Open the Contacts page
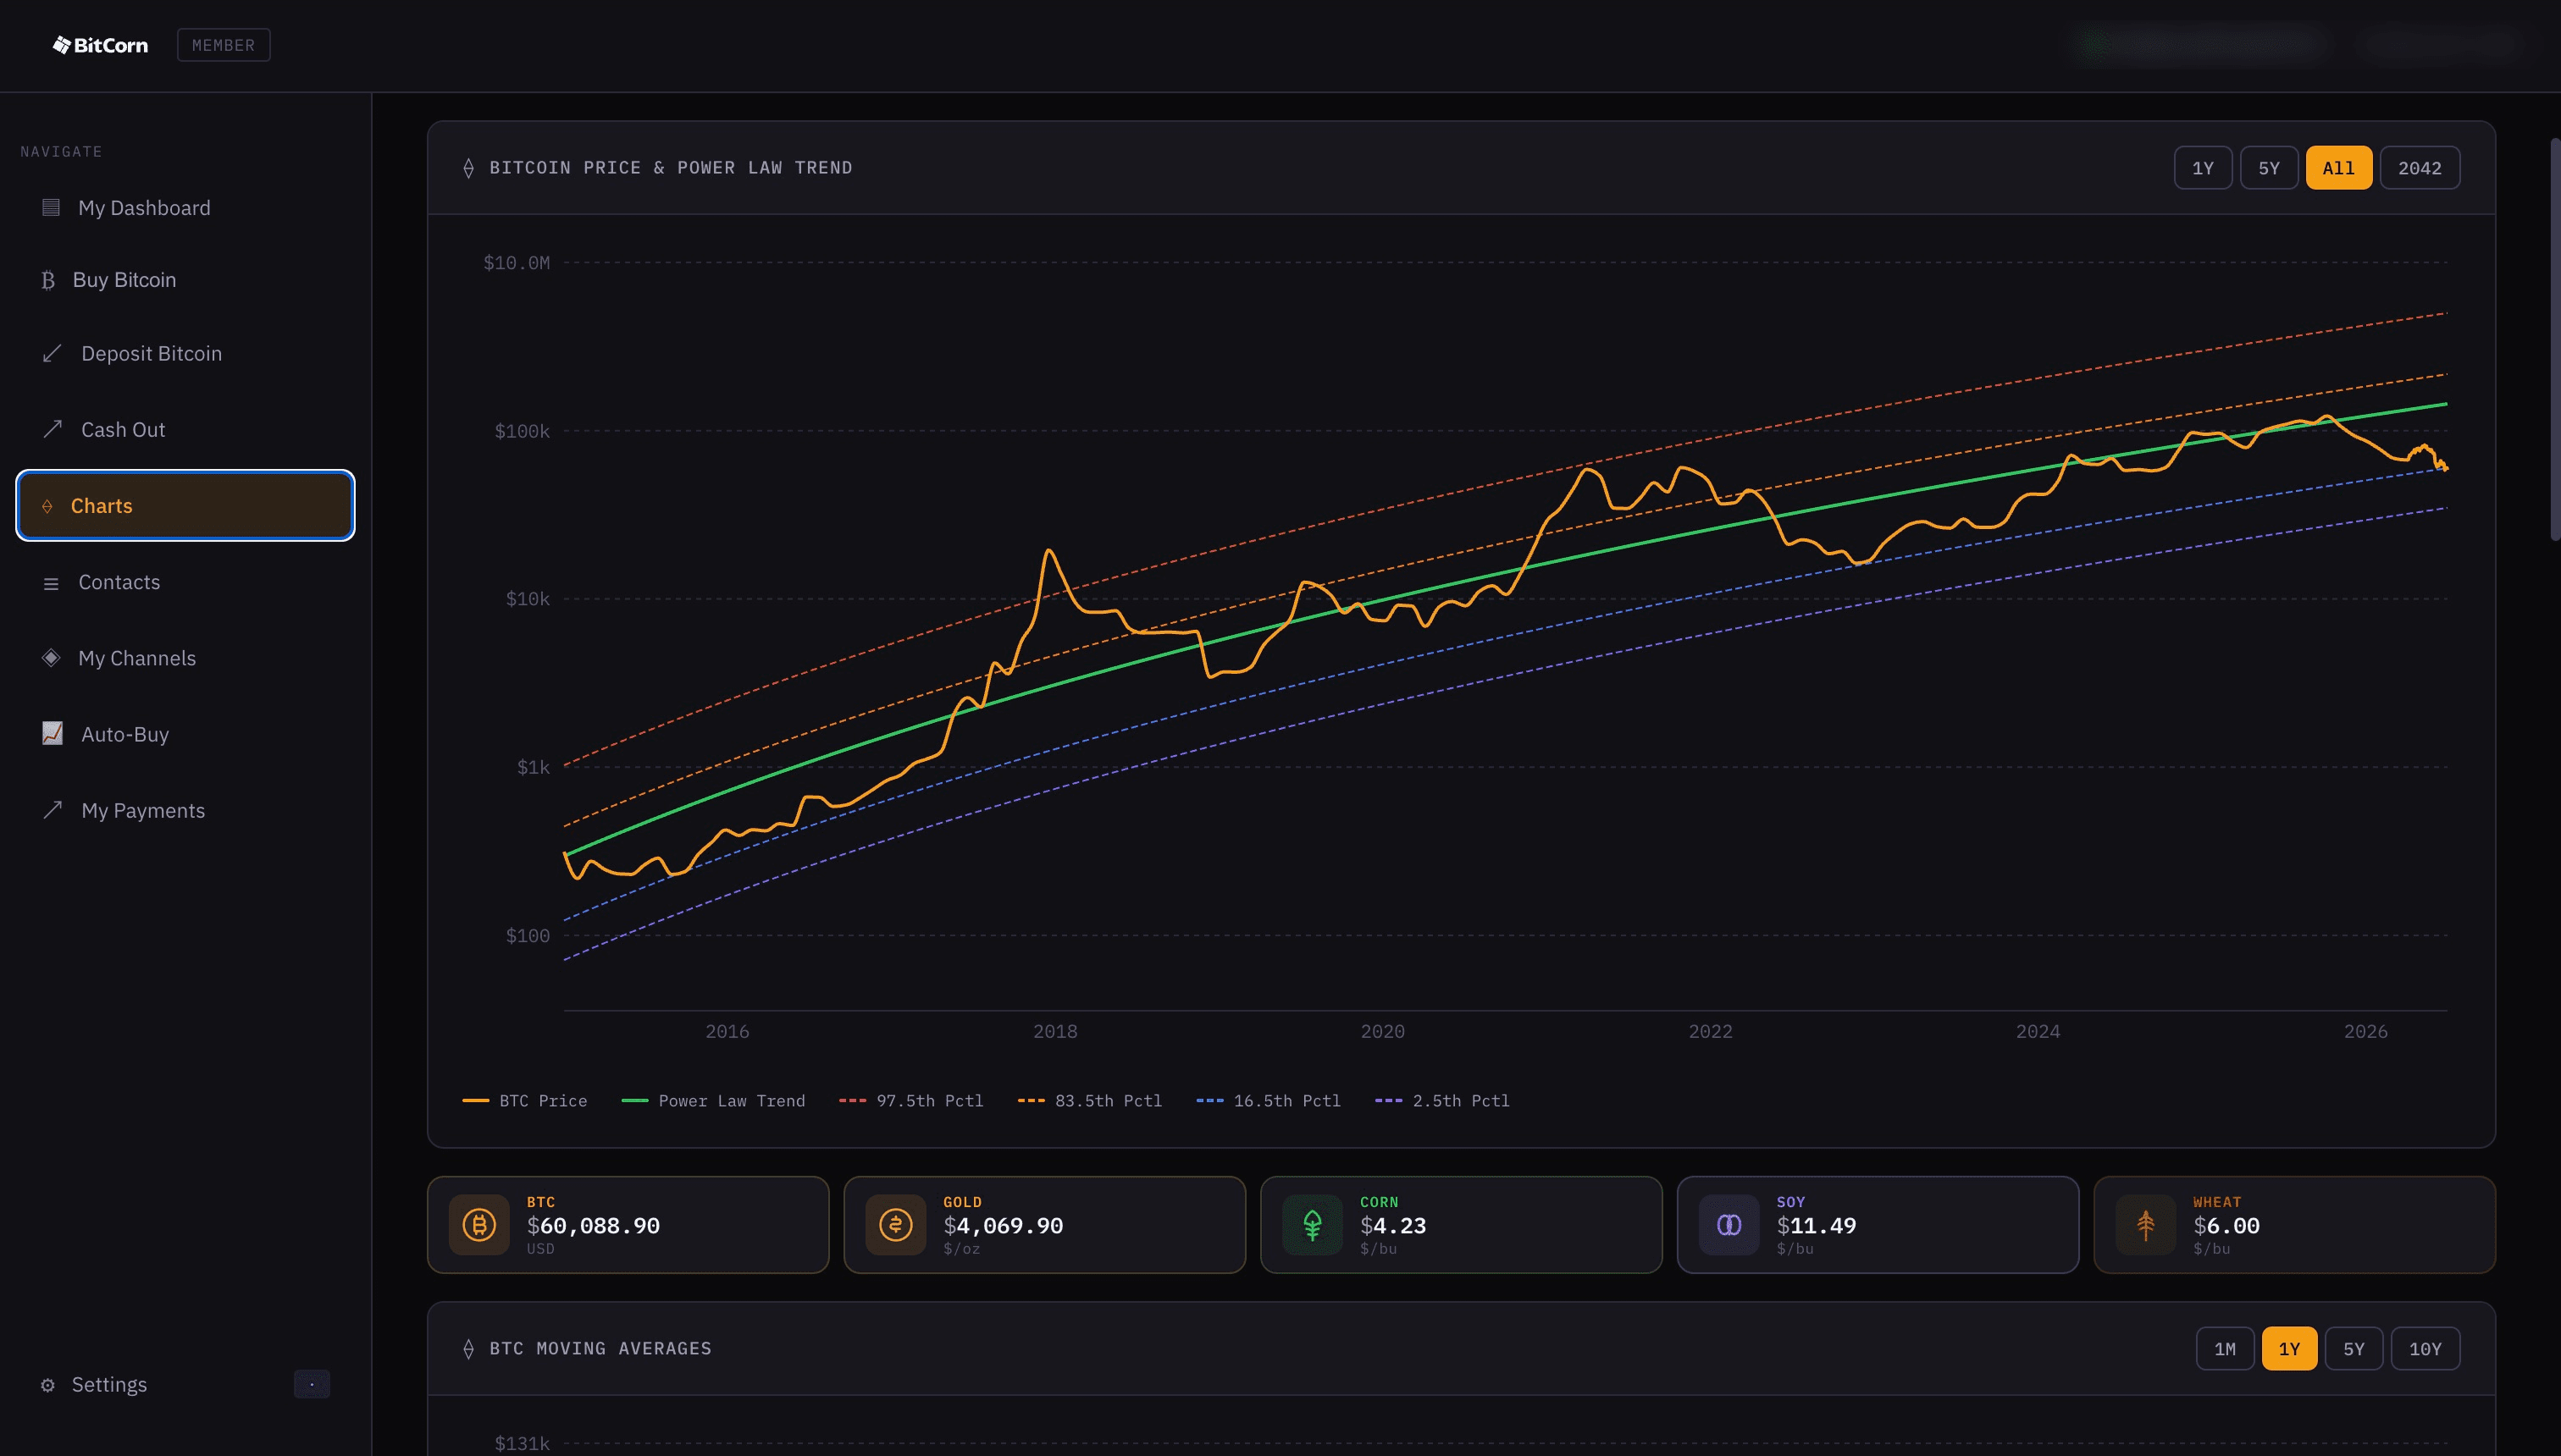The height and width of the screenshot is (1456, 2561). coord(186,582)
